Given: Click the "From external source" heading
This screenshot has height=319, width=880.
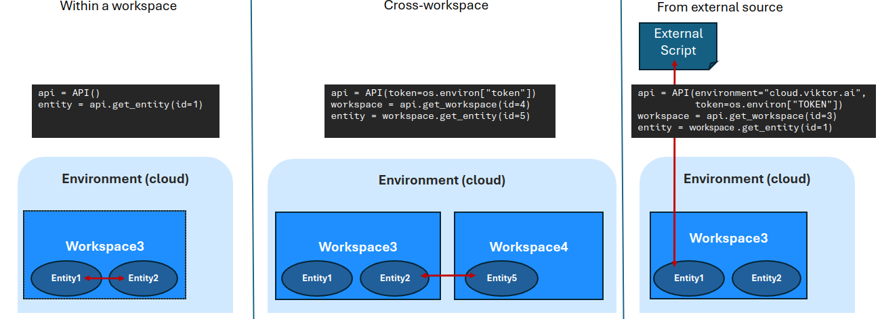Looking at the screenshot, I should pyautogui.click(x=719, y=7).
